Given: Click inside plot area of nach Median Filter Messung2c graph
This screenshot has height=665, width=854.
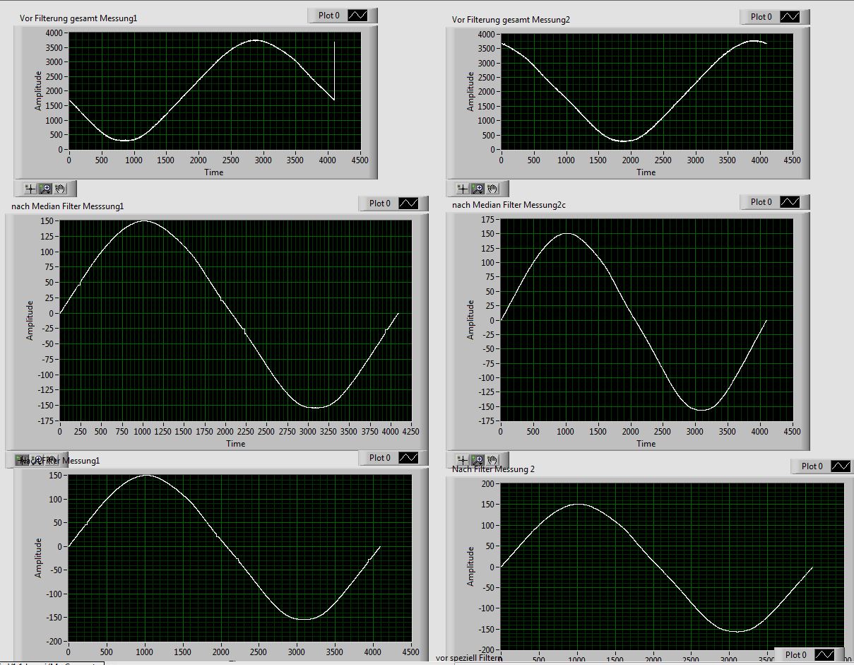Looking at the screenshot, I should pos(646,320).
